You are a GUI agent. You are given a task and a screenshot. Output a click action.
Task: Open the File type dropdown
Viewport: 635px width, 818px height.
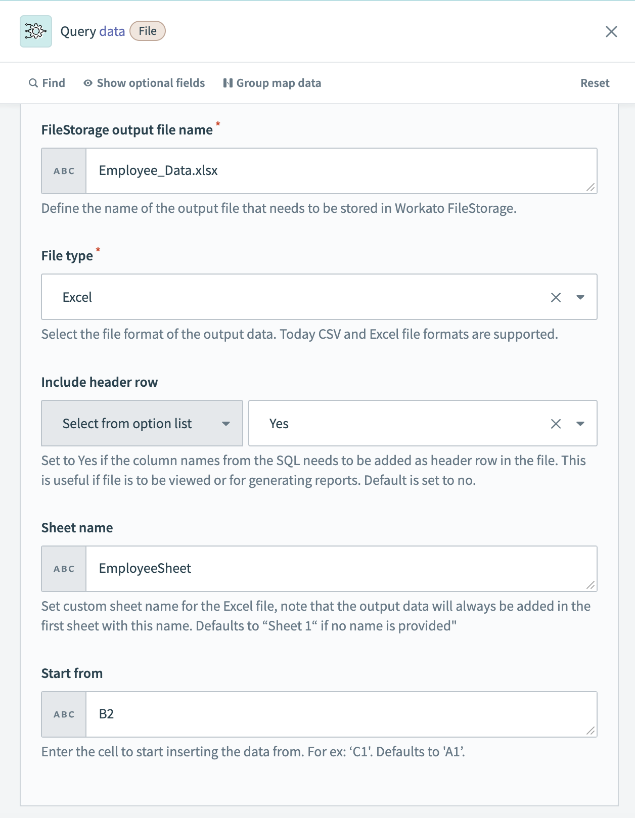click(580, 297)
